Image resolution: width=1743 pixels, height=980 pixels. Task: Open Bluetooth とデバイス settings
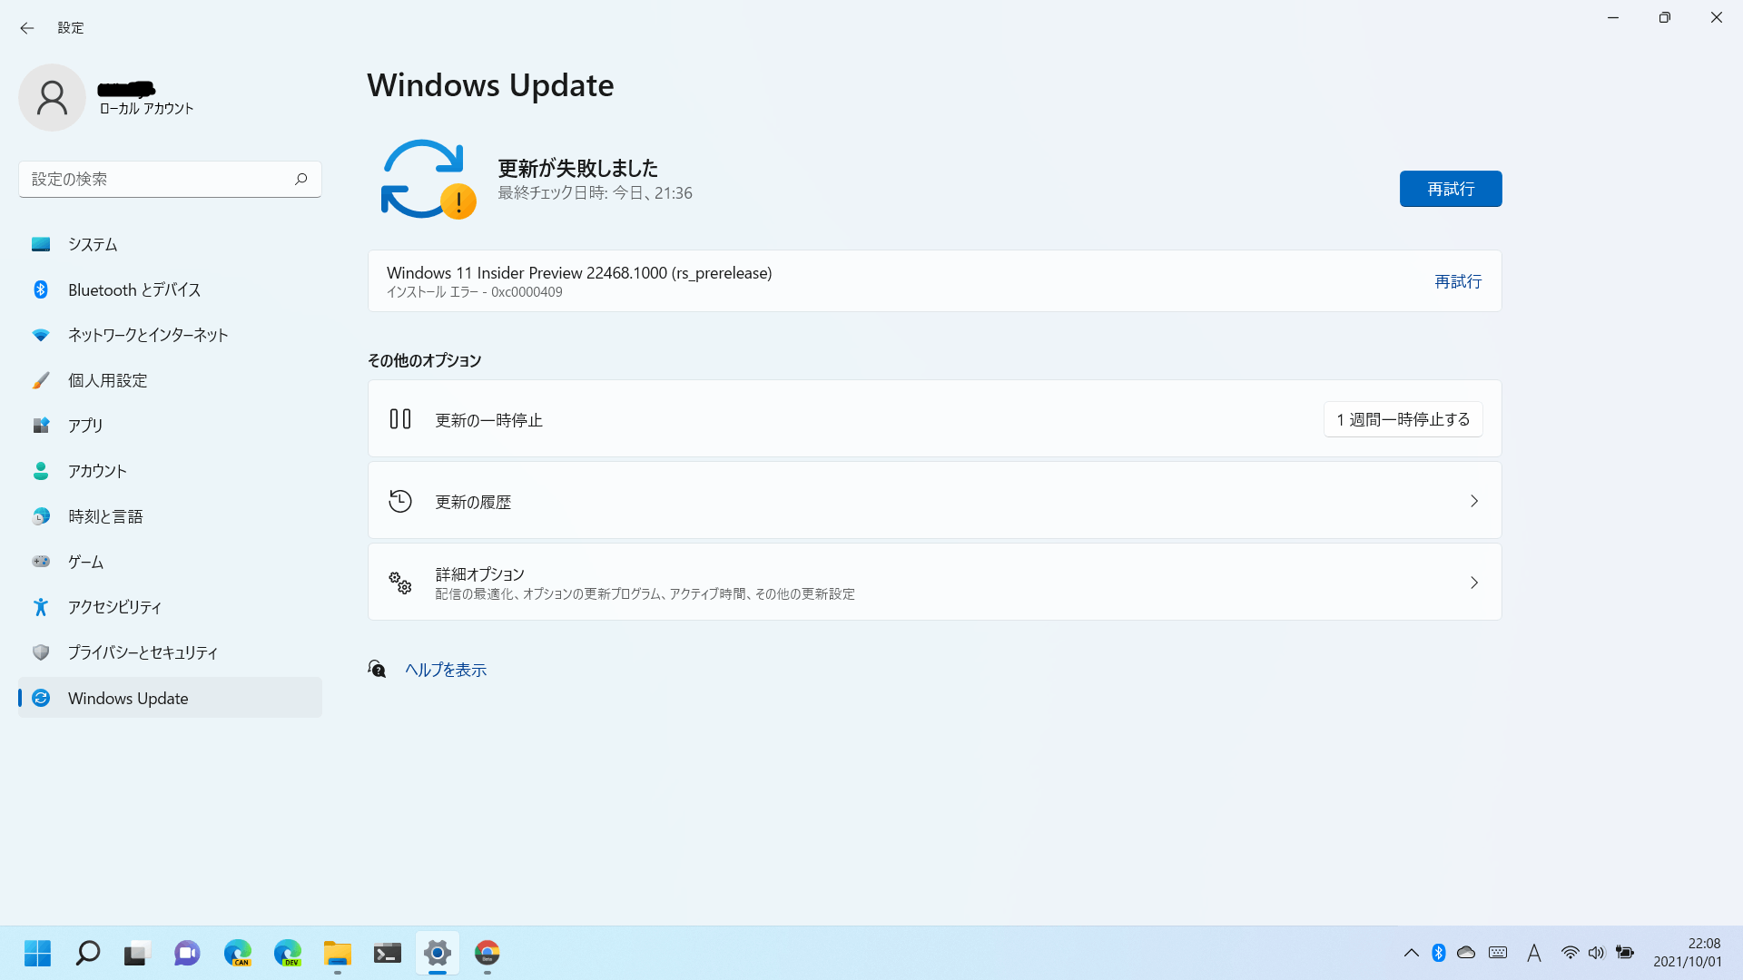133,289
